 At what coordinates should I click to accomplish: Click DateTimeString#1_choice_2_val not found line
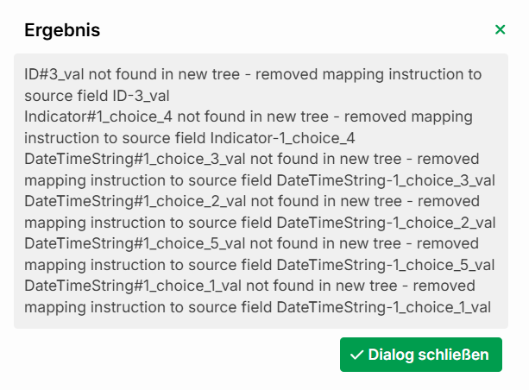click(252, 201)
